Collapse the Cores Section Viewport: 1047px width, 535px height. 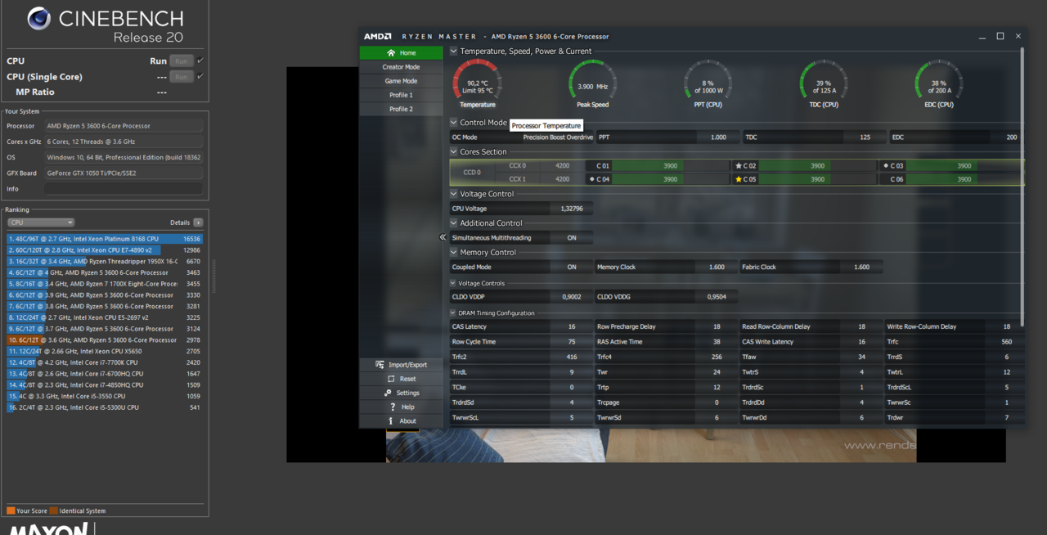454,151
